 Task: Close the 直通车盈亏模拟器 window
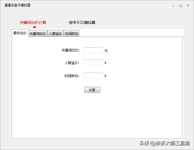188,5
